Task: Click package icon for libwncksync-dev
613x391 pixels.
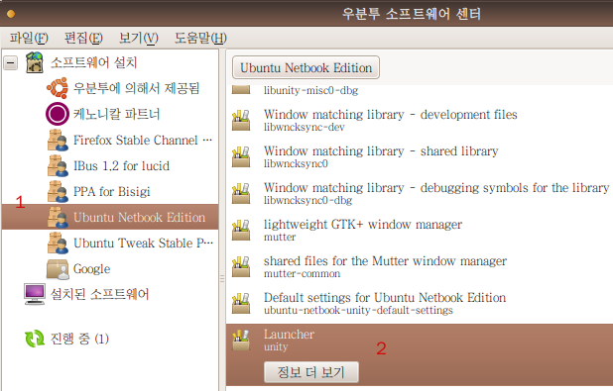Action: [241, 120]
